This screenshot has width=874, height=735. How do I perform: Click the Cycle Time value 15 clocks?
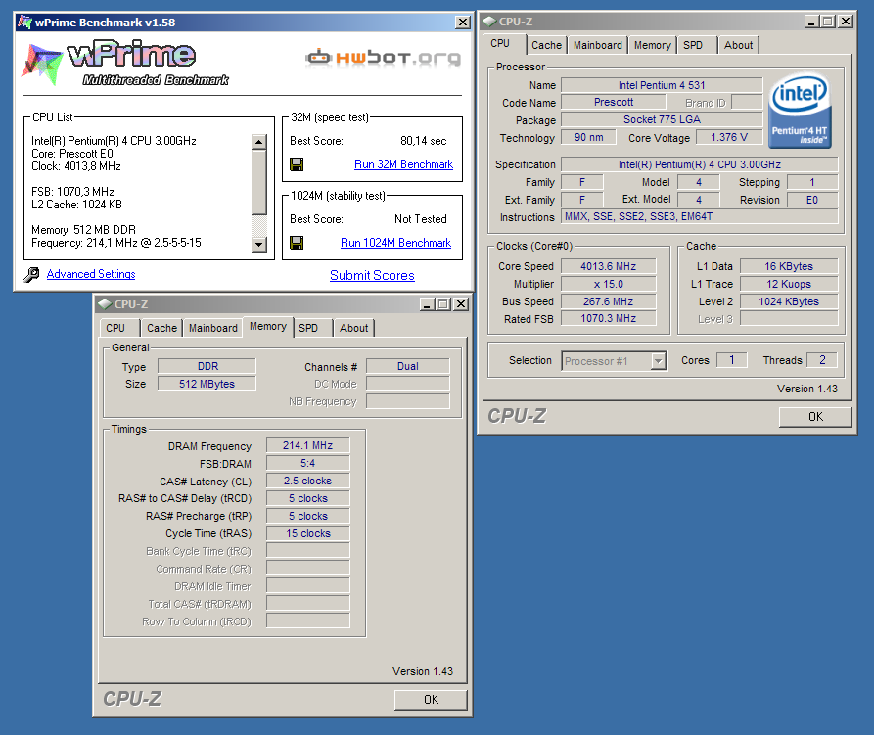[307, 533]
